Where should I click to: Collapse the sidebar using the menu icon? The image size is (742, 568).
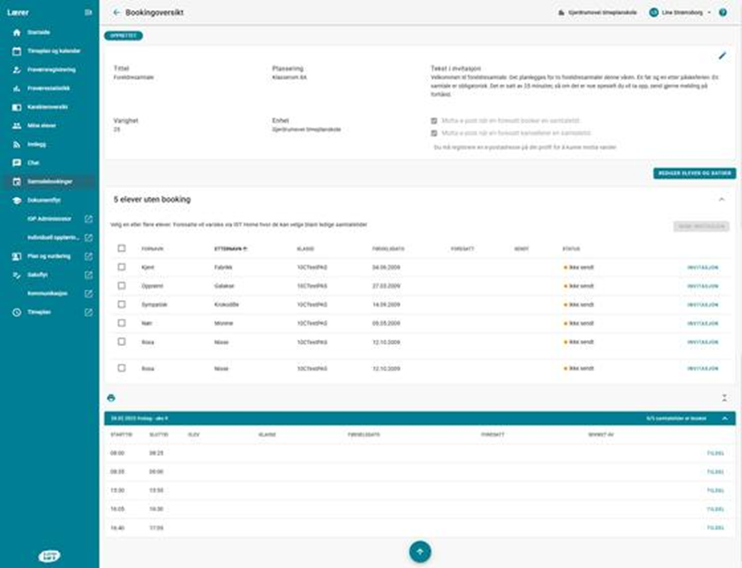point(88,13)
